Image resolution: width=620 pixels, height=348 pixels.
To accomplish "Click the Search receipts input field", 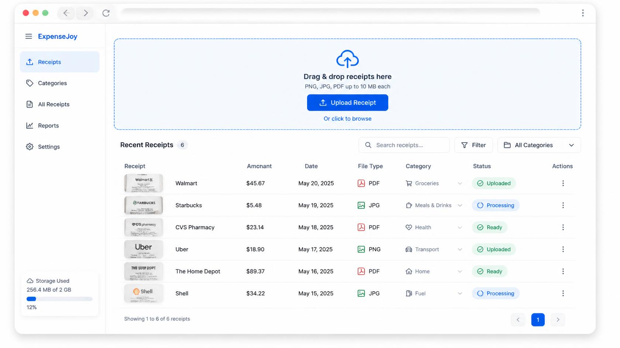I will click(x=404, y=145).
